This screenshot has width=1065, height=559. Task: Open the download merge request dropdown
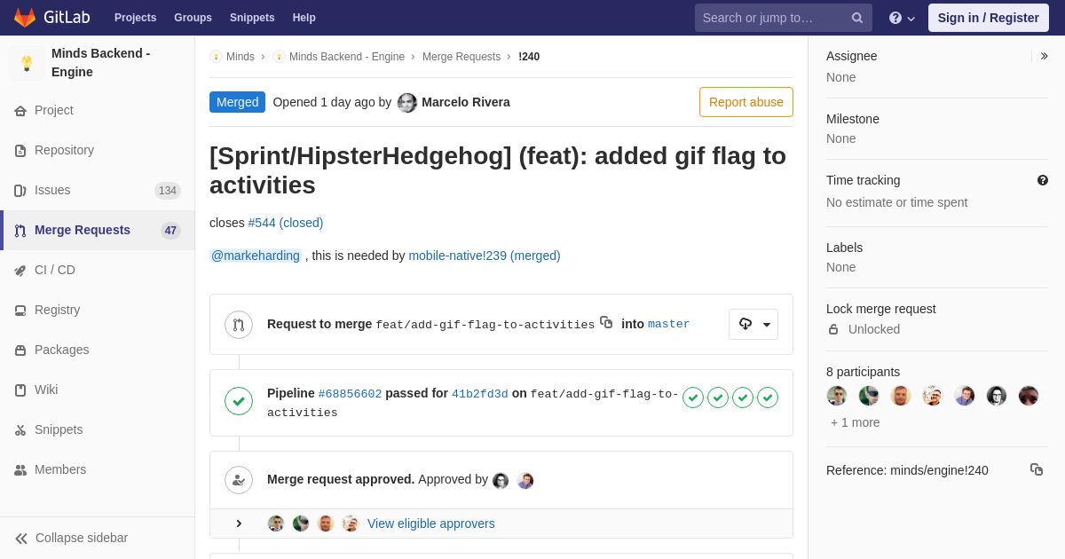[x=753, y=324]
